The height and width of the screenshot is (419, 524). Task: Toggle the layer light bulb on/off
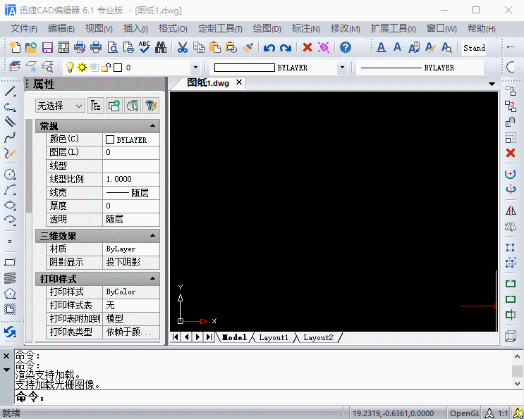click(70, 68)
